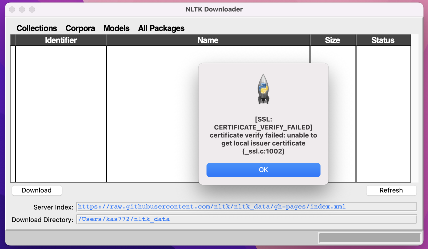
Task: Sort packages by the Status column
Action: [x=383, y=40]
